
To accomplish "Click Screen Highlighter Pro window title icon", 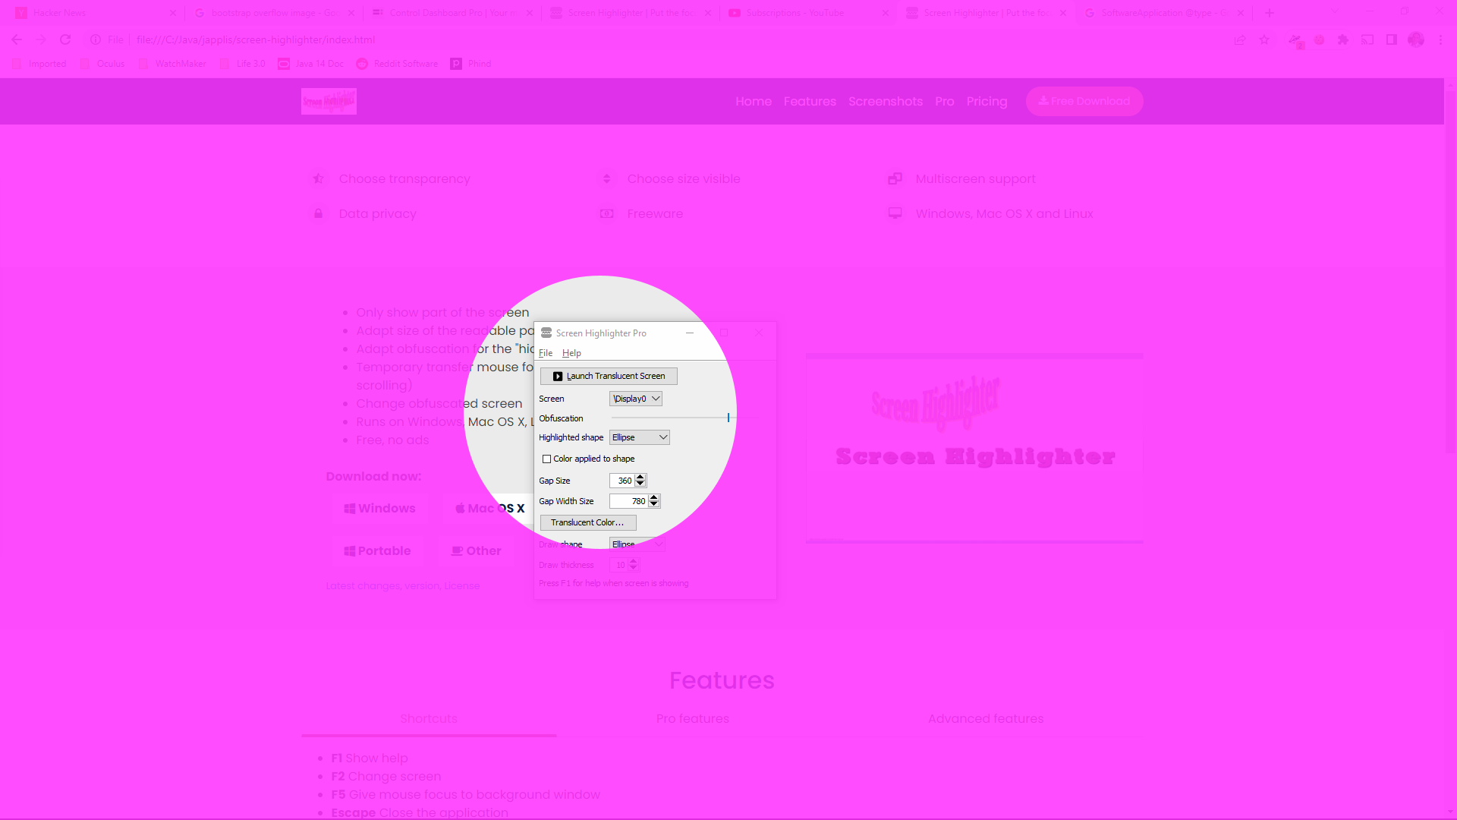I will (546, 333).
